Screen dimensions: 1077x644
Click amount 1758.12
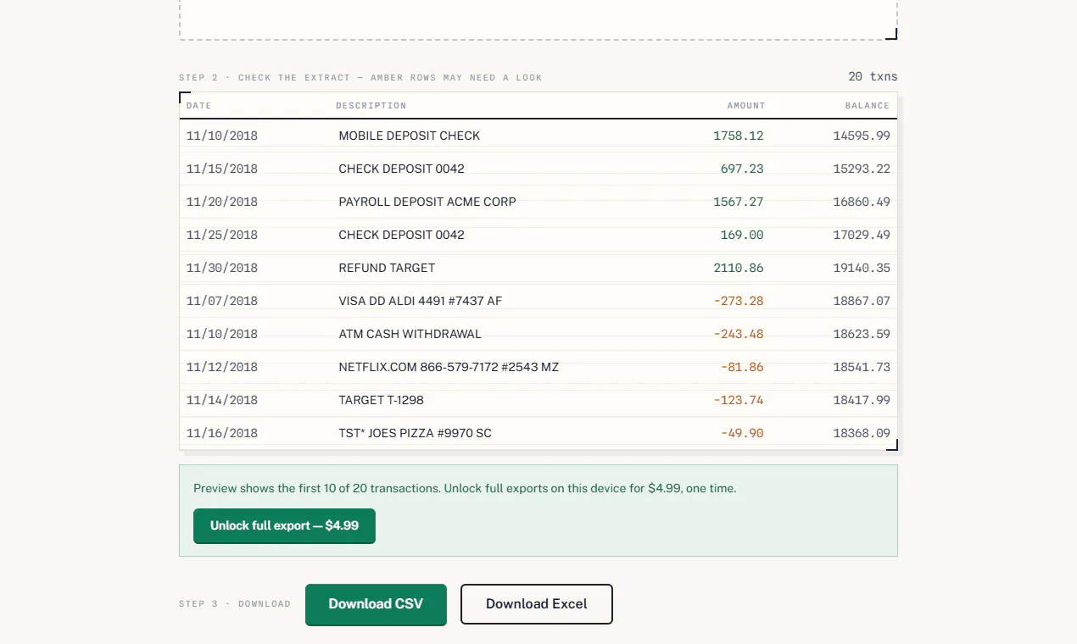(739, 136)
